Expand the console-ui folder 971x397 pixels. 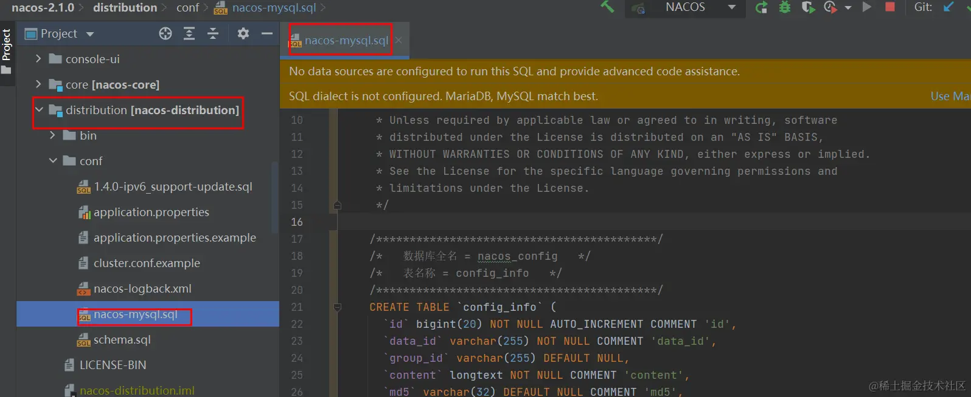coord(38,59)
